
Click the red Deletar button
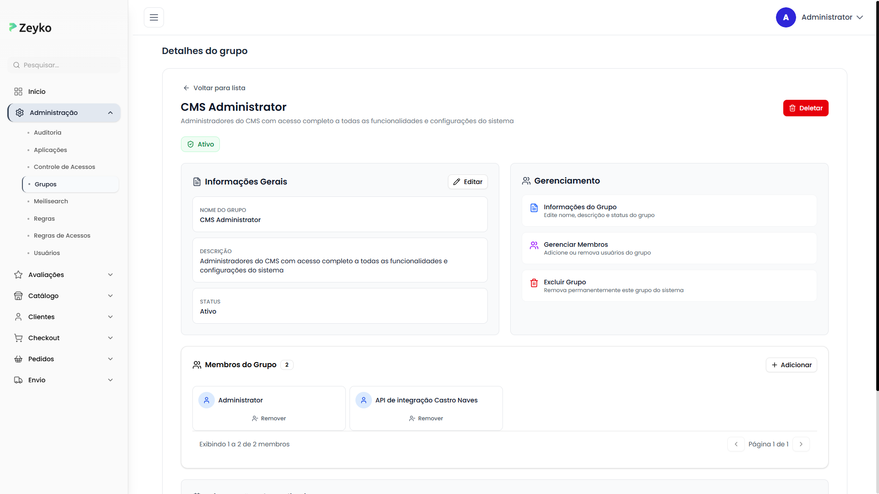(805, 108)
